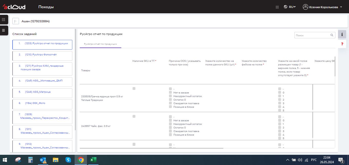This screenshot has width=349, height=165.
Task: Open the Snipping Tool taskbar icon
Action: 18,160
